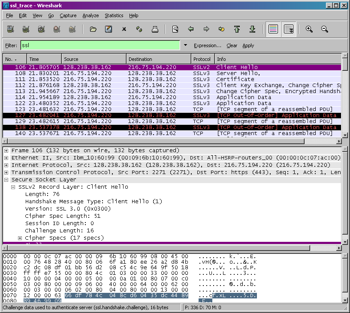Sort packets by the No. column
This screenshot has width=350, height=313.
[15, 59]
